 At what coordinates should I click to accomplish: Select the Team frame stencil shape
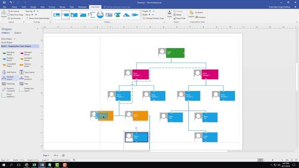tap(27, 72)
